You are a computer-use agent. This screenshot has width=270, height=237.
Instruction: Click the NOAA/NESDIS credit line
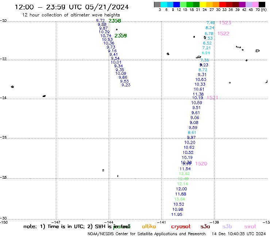146,234
